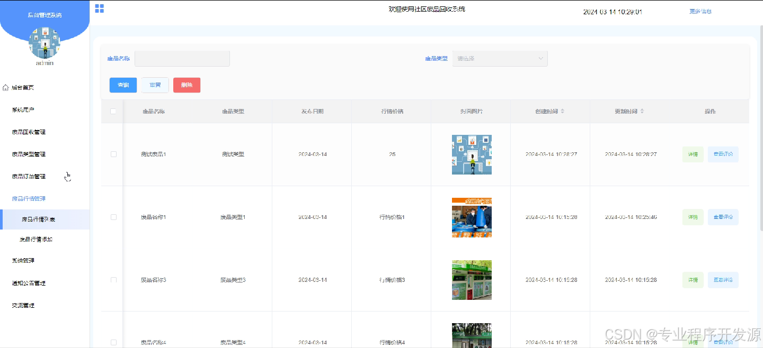Click the blue 查询 button

(x=123, y=85)
